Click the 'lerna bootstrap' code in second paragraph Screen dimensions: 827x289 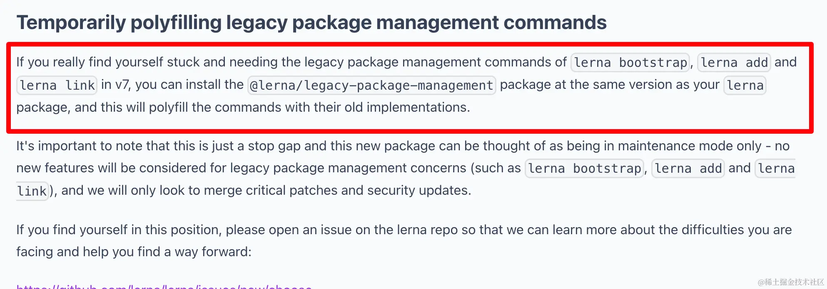(585, 168)
